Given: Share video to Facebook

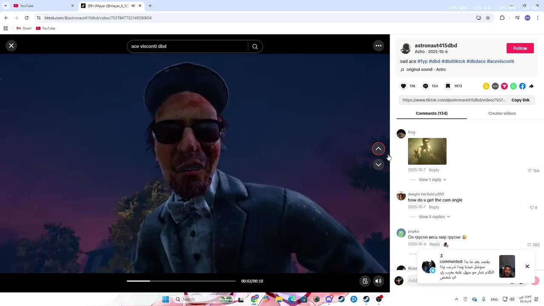Looking at the screenshot, I should coord(522,86).
